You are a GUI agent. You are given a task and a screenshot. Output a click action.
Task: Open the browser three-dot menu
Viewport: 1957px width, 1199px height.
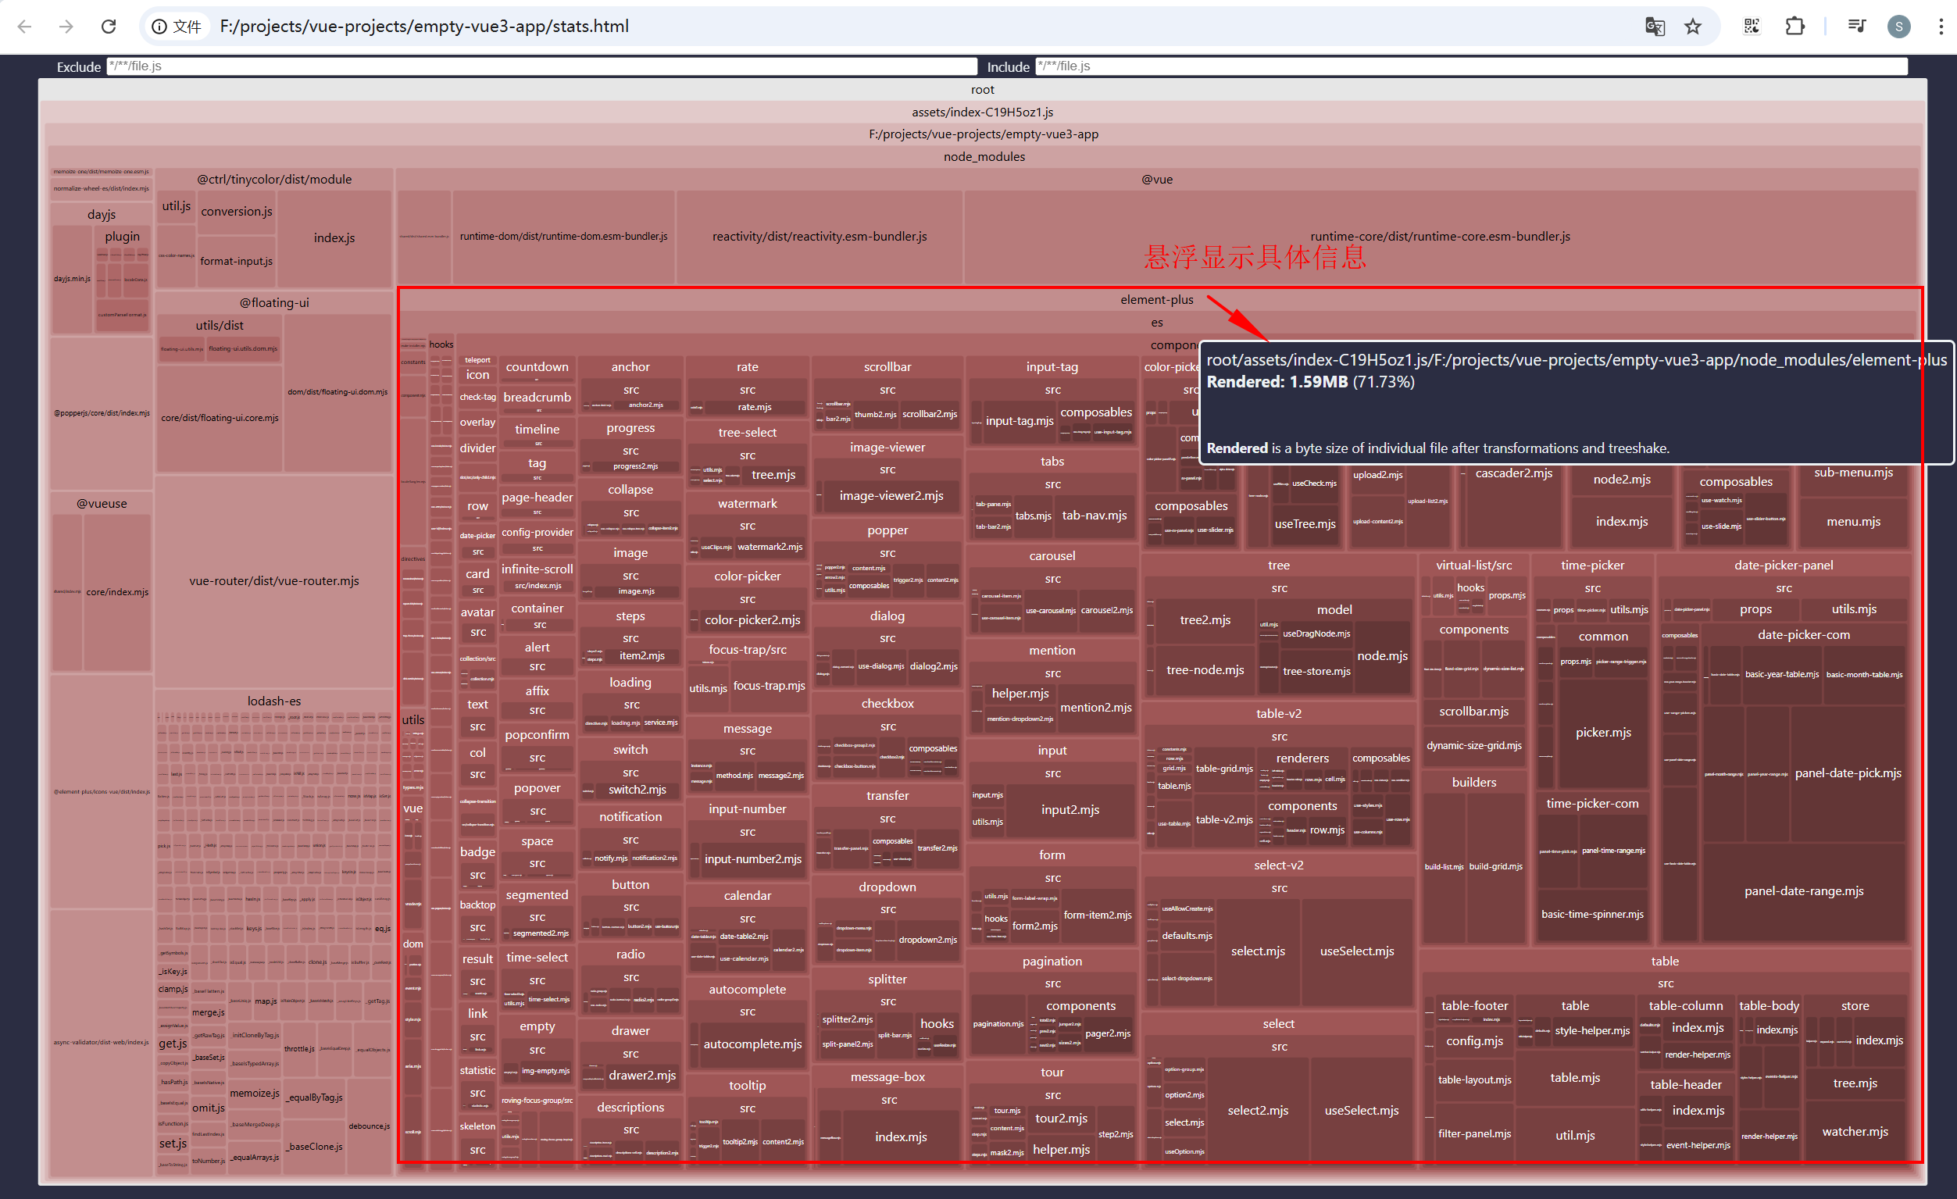click(1941, 27)
